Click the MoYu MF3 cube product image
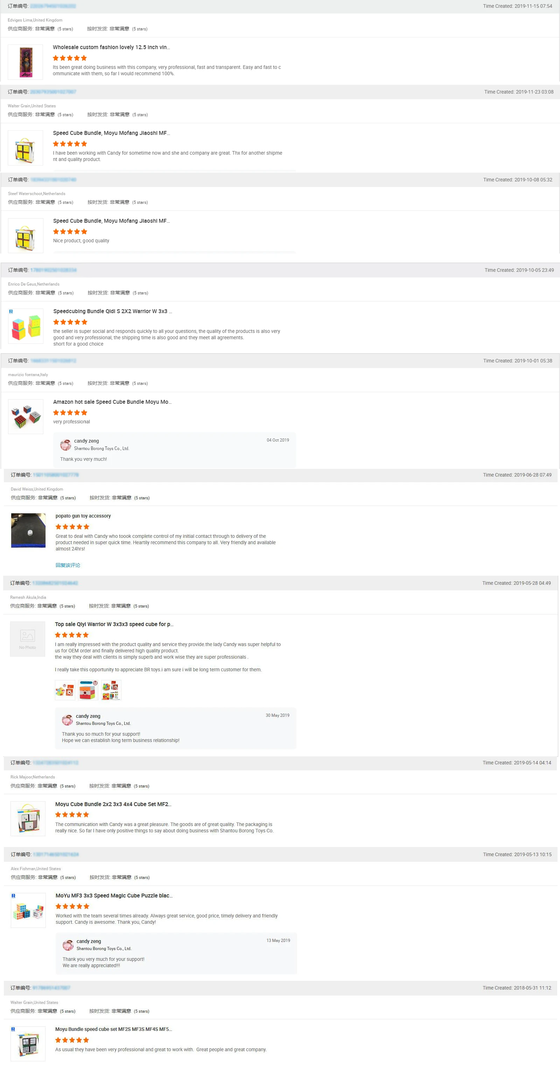The image size is (560, 1068). pos(28,910)
